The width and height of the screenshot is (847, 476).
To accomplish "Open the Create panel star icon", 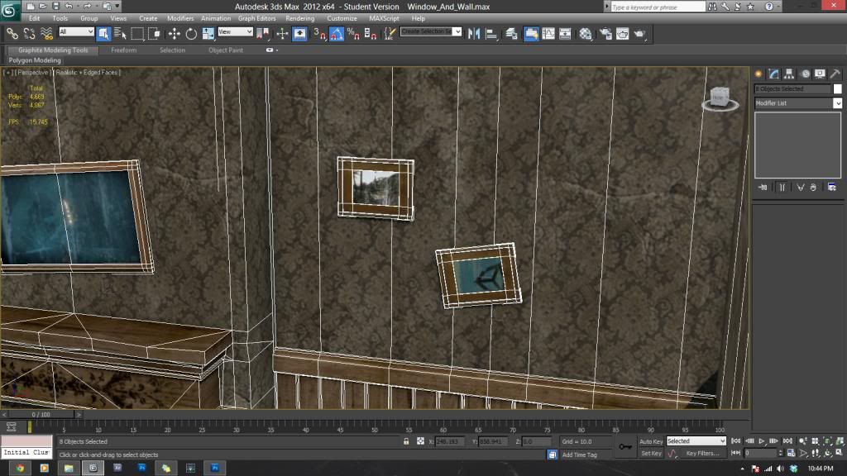I will coord(758,74).
